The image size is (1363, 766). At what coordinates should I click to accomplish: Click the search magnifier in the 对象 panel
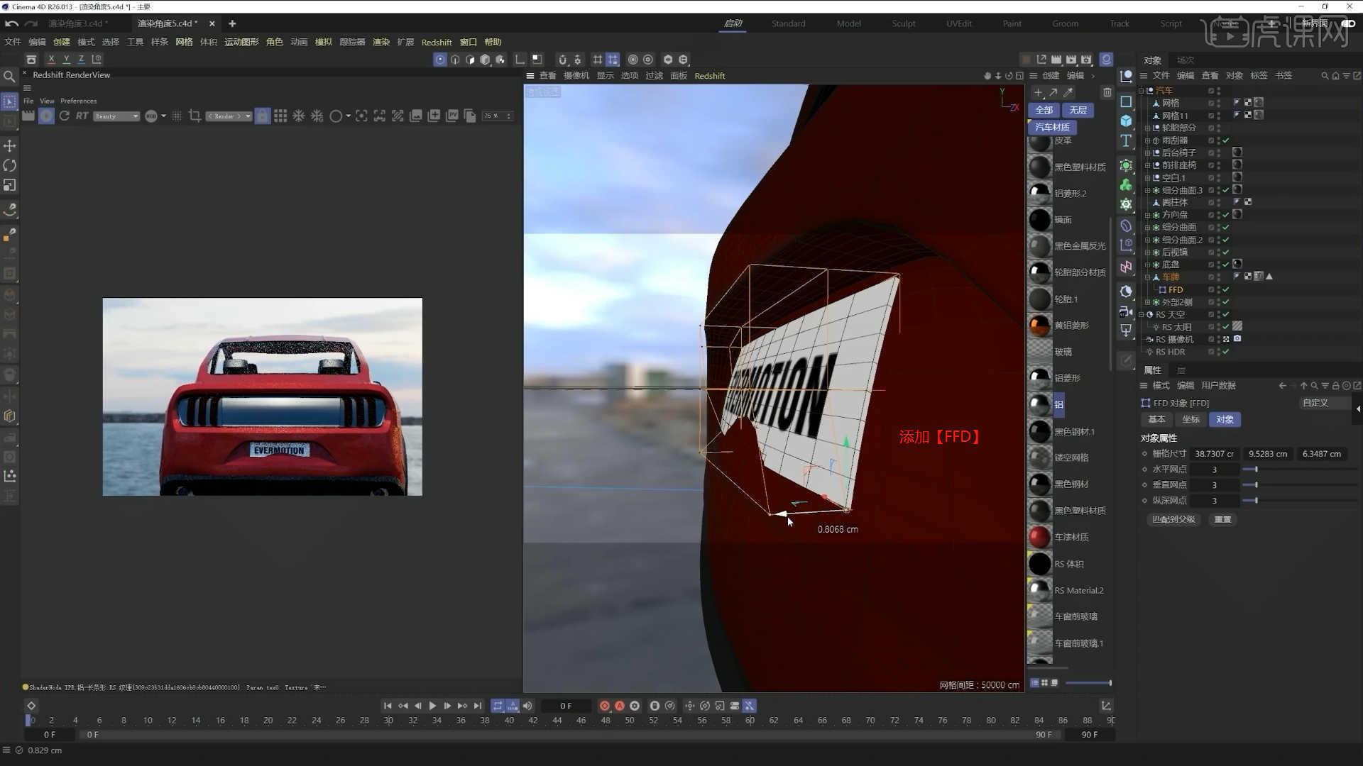pos(1325,75)
